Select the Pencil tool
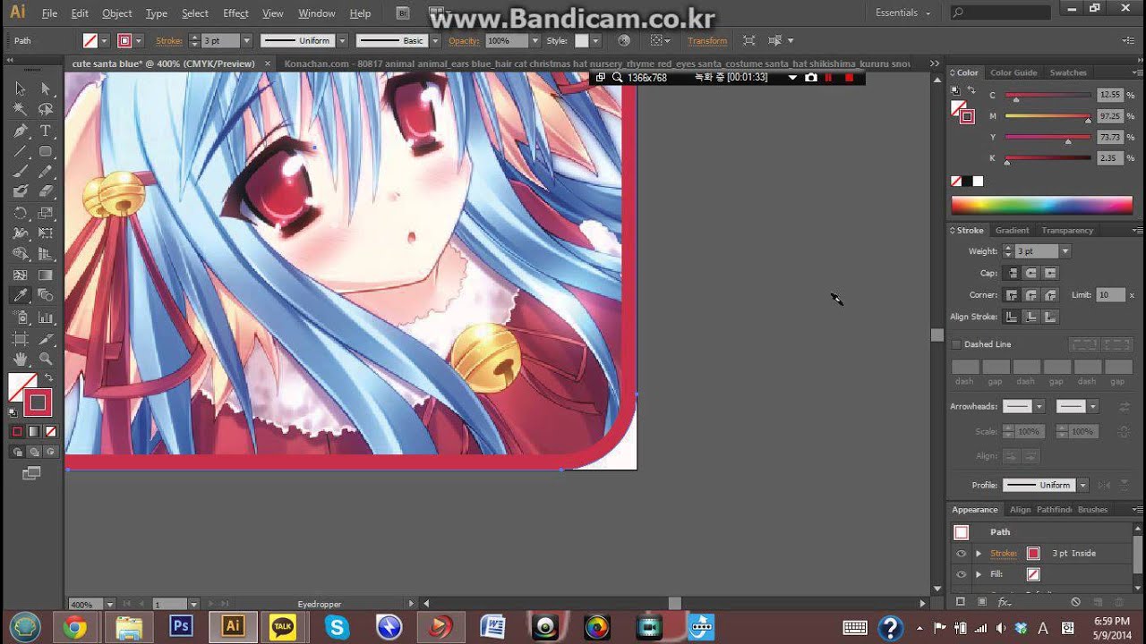The height and width of the screenshot is (644, 1146). tap(46, 172)
